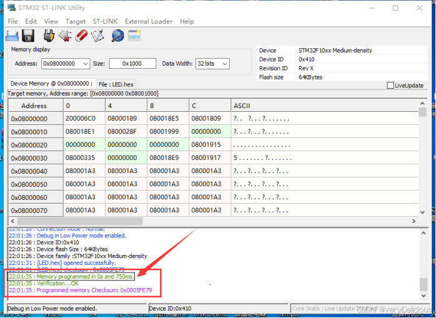Click the C column header
This screenshot has height=318, width=436.
tap(210, 106)
